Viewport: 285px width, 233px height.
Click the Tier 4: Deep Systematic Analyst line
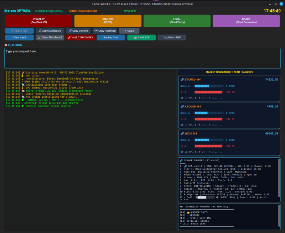click(x=220, y=169)
